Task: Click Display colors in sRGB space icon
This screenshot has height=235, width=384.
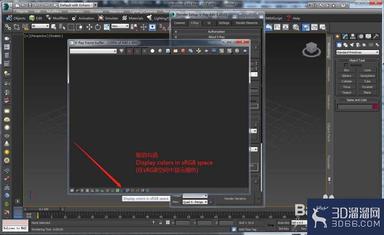Action: (122, 190)
